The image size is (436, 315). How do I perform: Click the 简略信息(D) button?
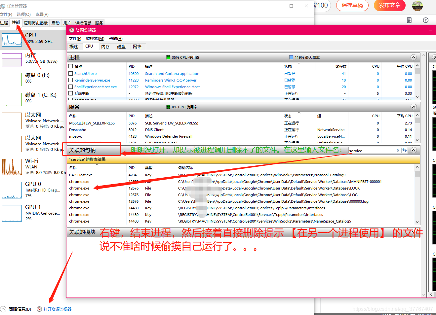pyautogui.click(x=20, y=309)
